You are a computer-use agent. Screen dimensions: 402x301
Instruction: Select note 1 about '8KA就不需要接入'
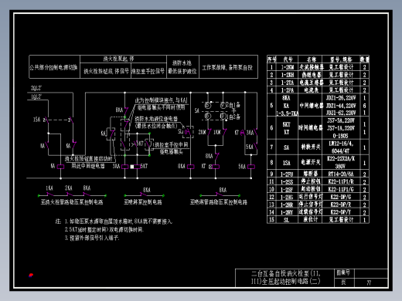click(x=118, y=222)
